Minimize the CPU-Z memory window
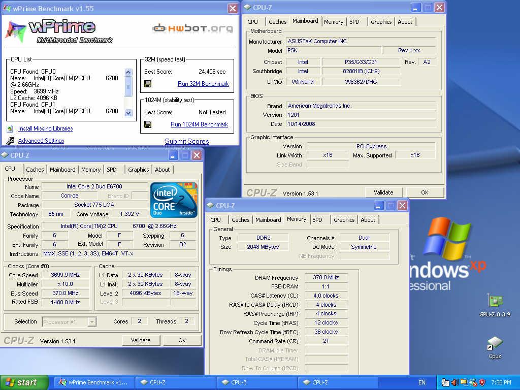Viewport: 520px width, 390px height. click(379, 206)
